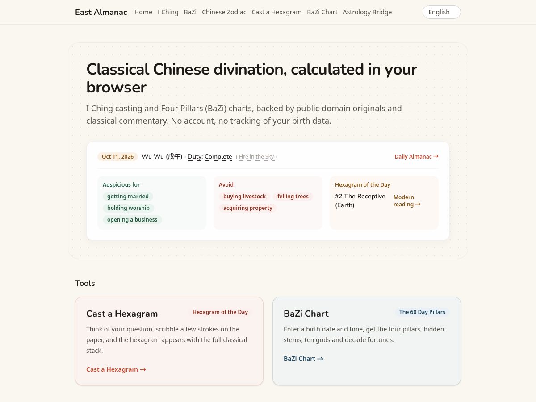536x402 pixels.
Task: Click the Hexagram of the Day heading in almanac card
Action: pyautogui.click(x=363, y=184)
